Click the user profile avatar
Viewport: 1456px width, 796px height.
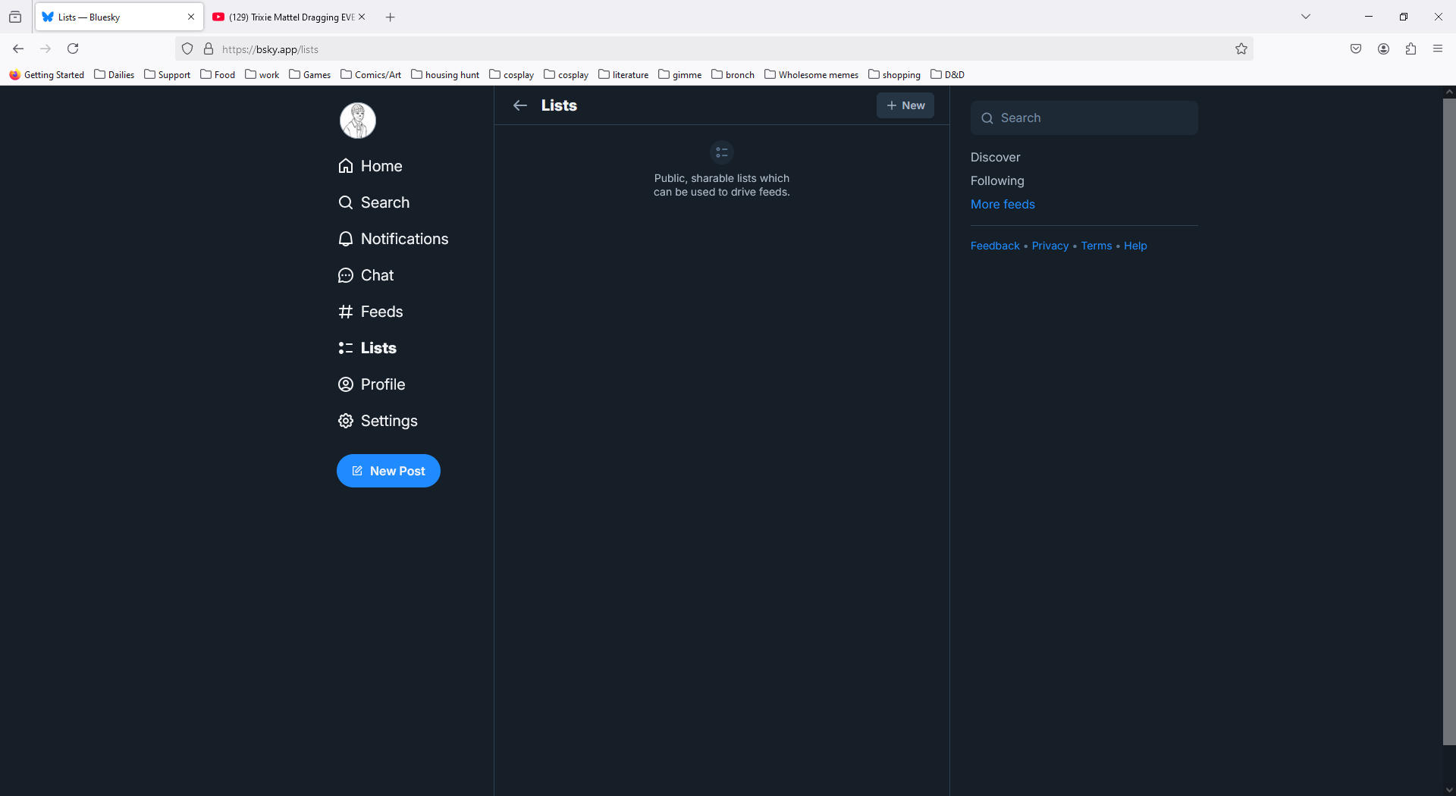pos(357,121)
